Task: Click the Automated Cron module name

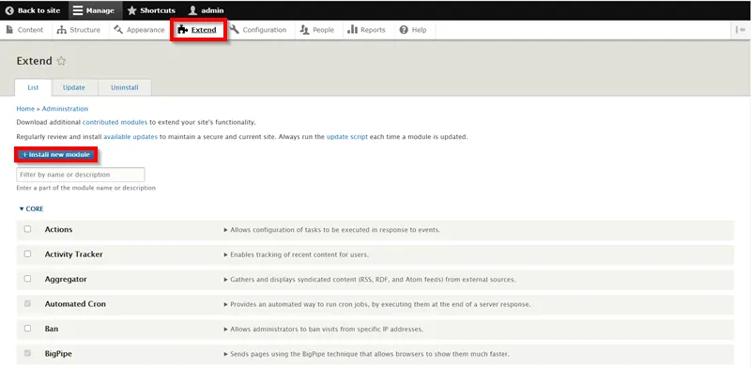Action: click(75, 304)
